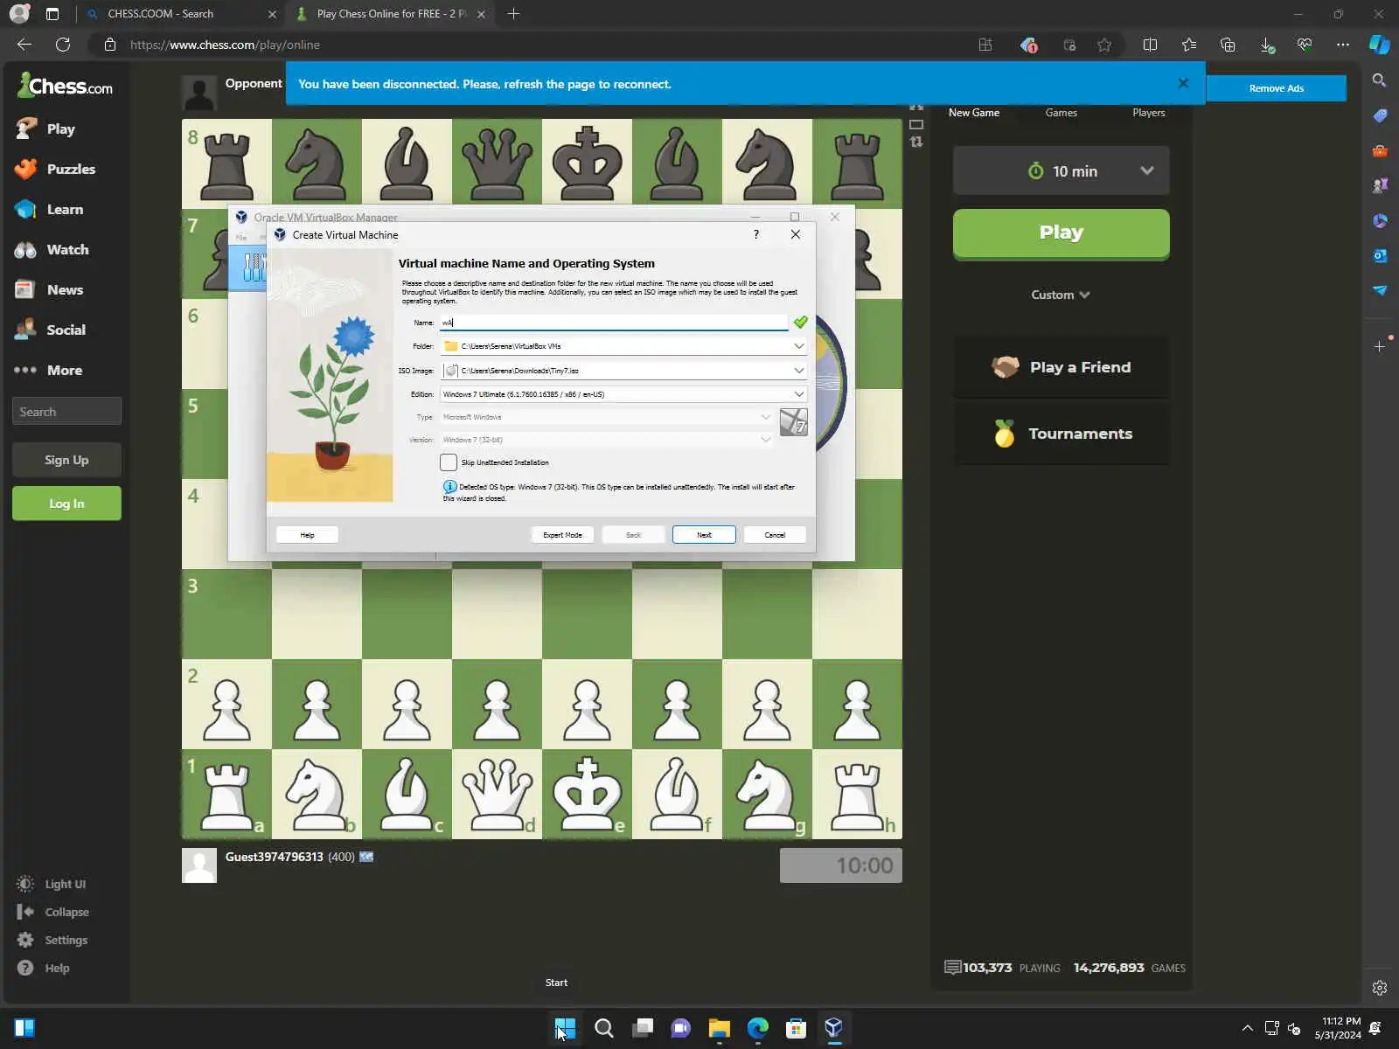Screen dimensions: 1399x1049
Task: Switch to the New Game tab
Action: pos(974,113)
